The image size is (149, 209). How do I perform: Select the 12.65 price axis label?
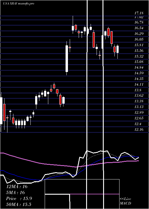(x=139, y=118)
